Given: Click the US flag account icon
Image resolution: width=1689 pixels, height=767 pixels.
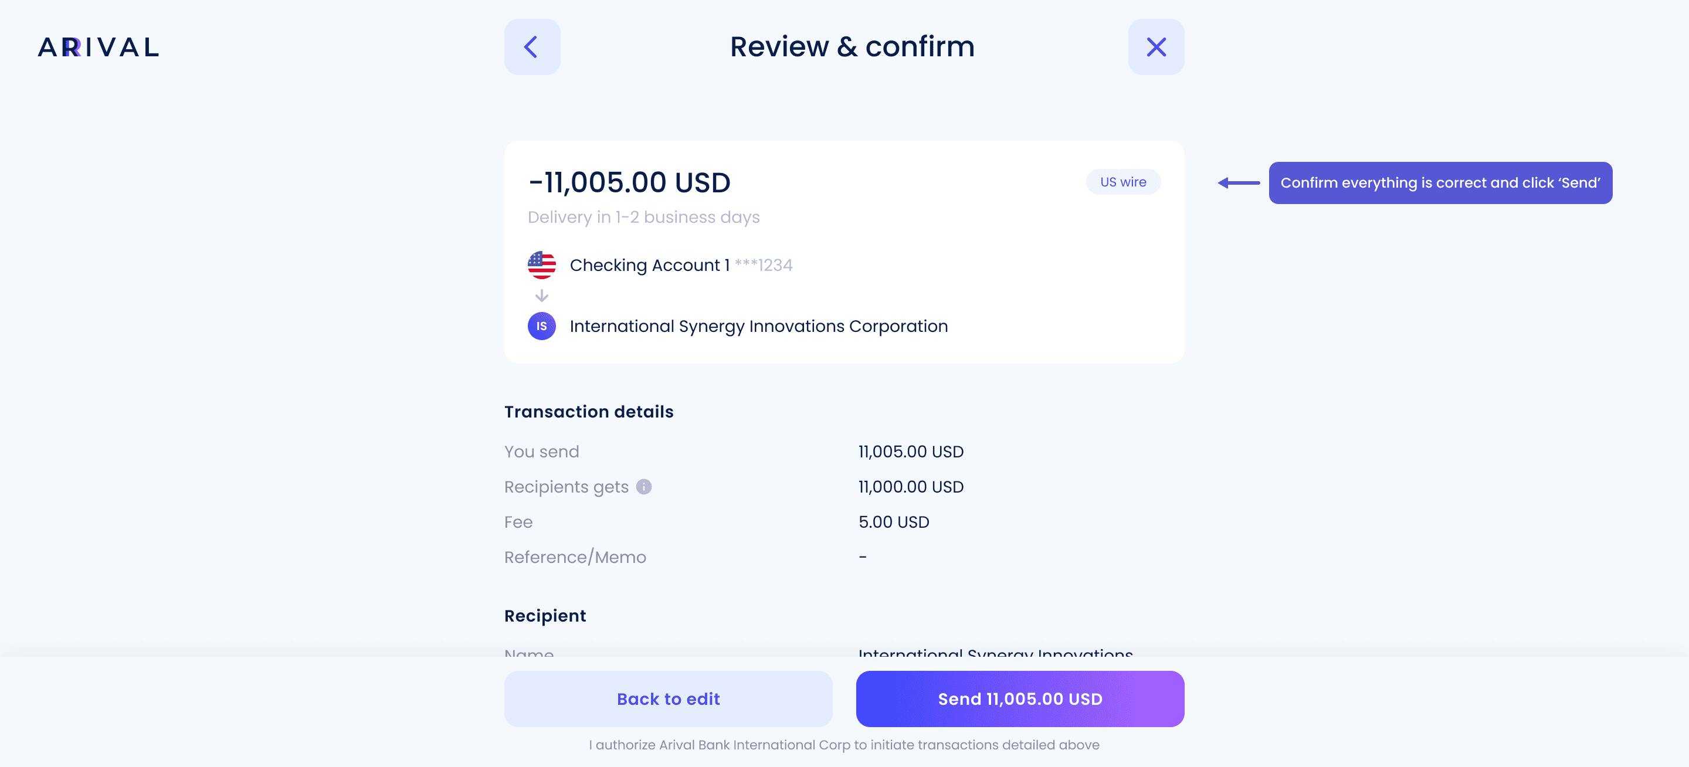Looking at the screenshot, I should click(541, 265).
